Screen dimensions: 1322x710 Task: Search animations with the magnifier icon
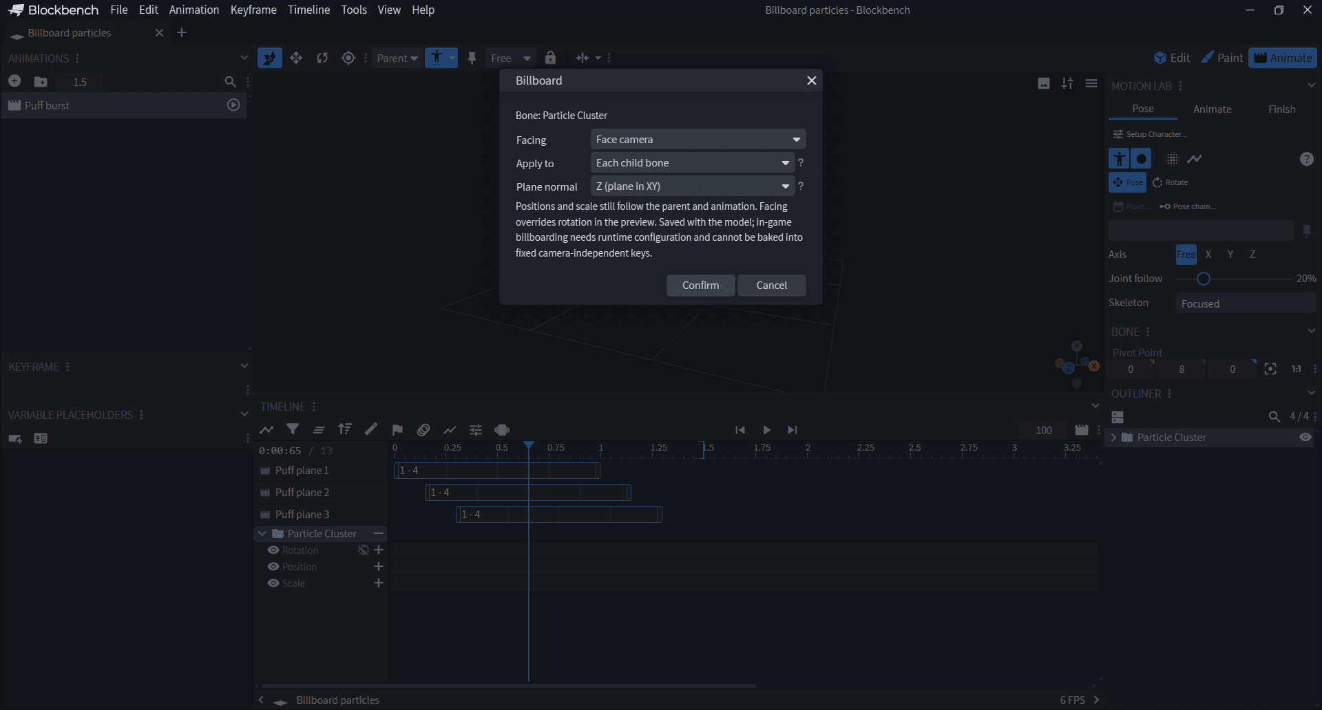tap(231, 82)
